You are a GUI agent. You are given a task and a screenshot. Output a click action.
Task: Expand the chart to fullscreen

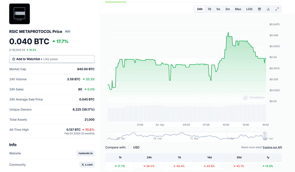tap(277, 9)
